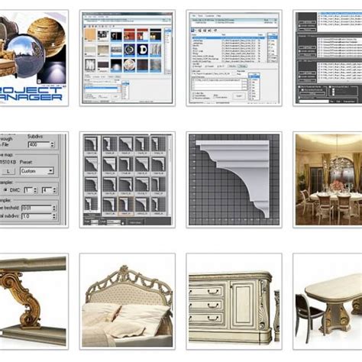This screenshot has height=362, width=362.
Task: Open the large single cornice profile thumbnail
Action: (x=234, y=179)
